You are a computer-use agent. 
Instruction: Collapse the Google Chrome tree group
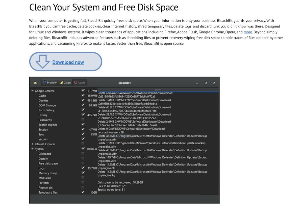pos(32,91)
